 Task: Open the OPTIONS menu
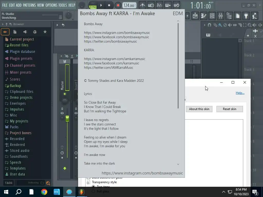51,5
